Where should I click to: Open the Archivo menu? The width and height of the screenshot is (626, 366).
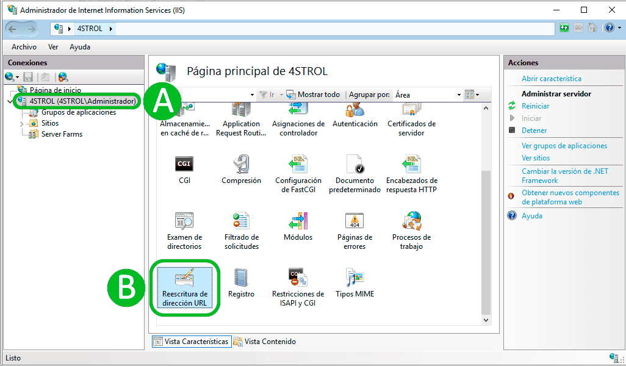(24, 47)
